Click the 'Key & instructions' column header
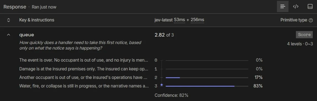Image resolution: width=317 pixels, height=101 pixels. click(x=37, y=20)
